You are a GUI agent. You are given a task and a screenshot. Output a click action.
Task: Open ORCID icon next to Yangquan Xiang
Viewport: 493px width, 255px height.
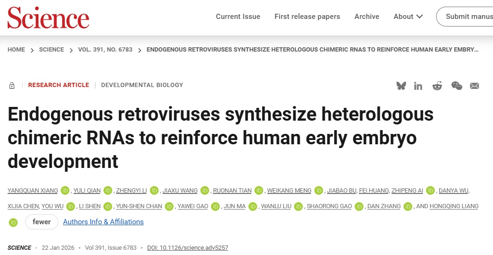coord(65,191)
